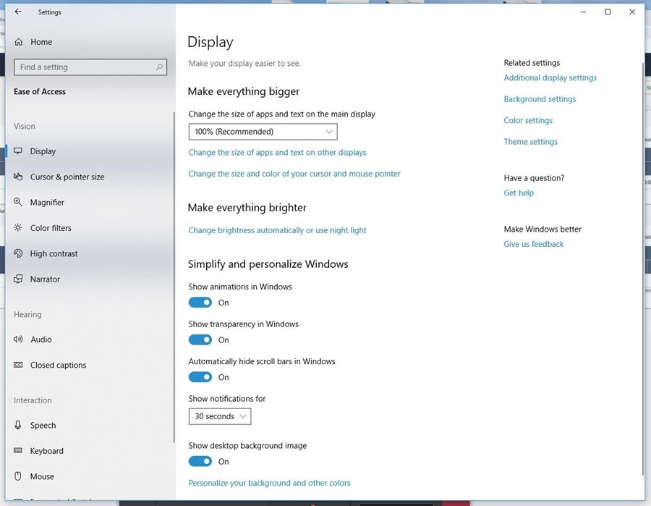The width and height of the screenshot is (651, 506).
Task: Click the Audio speaker icon
Action: (x=18, y=340)
